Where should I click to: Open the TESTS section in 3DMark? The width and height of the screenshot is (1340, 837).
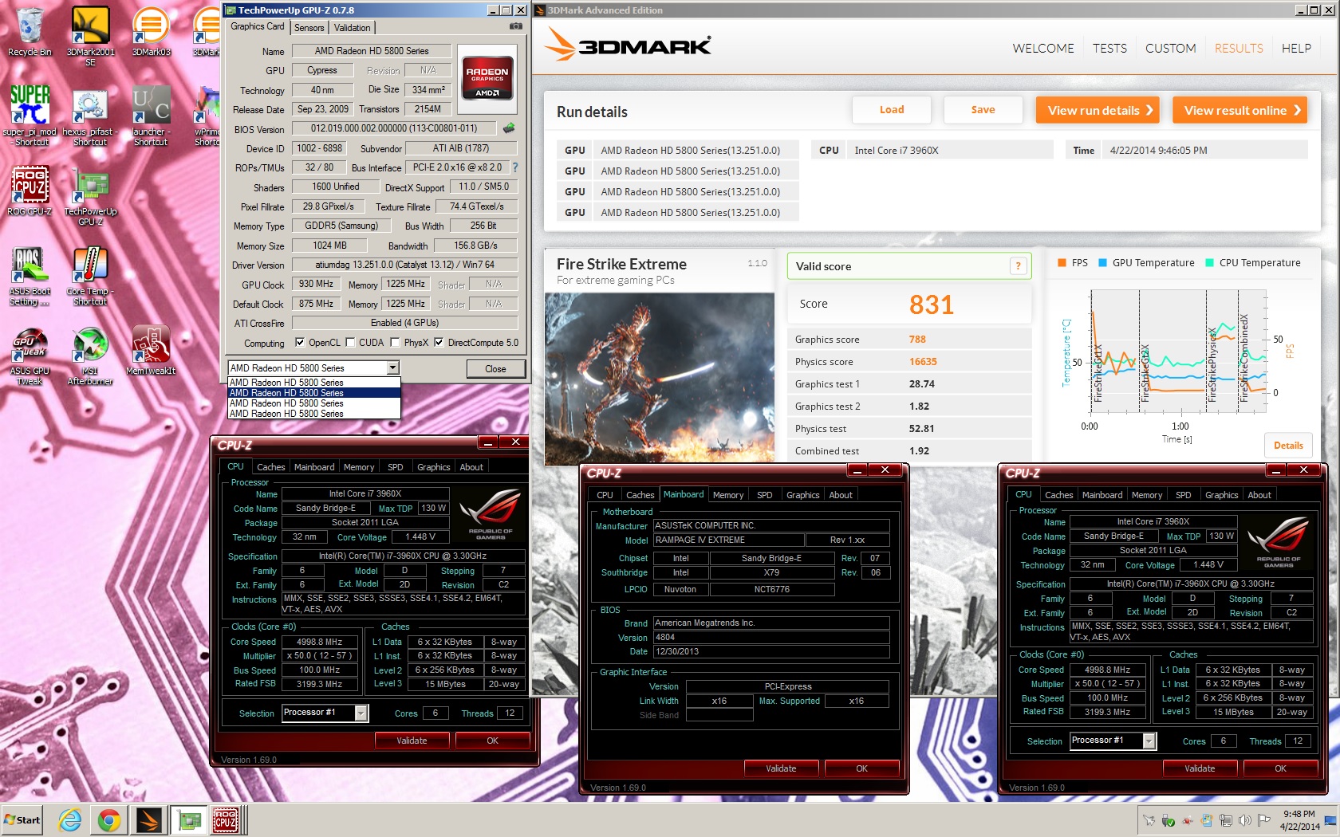1109,49
